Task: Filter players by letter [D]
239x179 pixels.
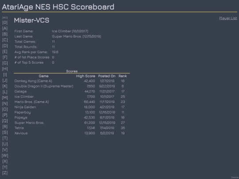Action: (5, 46)
